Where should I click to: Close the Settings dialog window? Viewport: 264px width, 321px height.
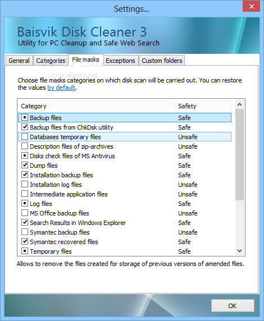tap(251, 7)
